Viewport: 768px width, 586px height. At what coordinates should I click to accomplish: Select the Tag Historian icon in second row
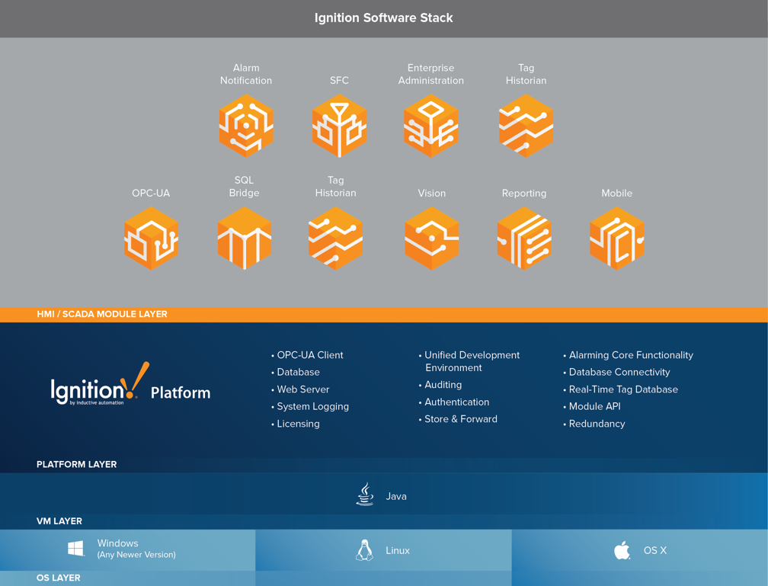[335, 239]
